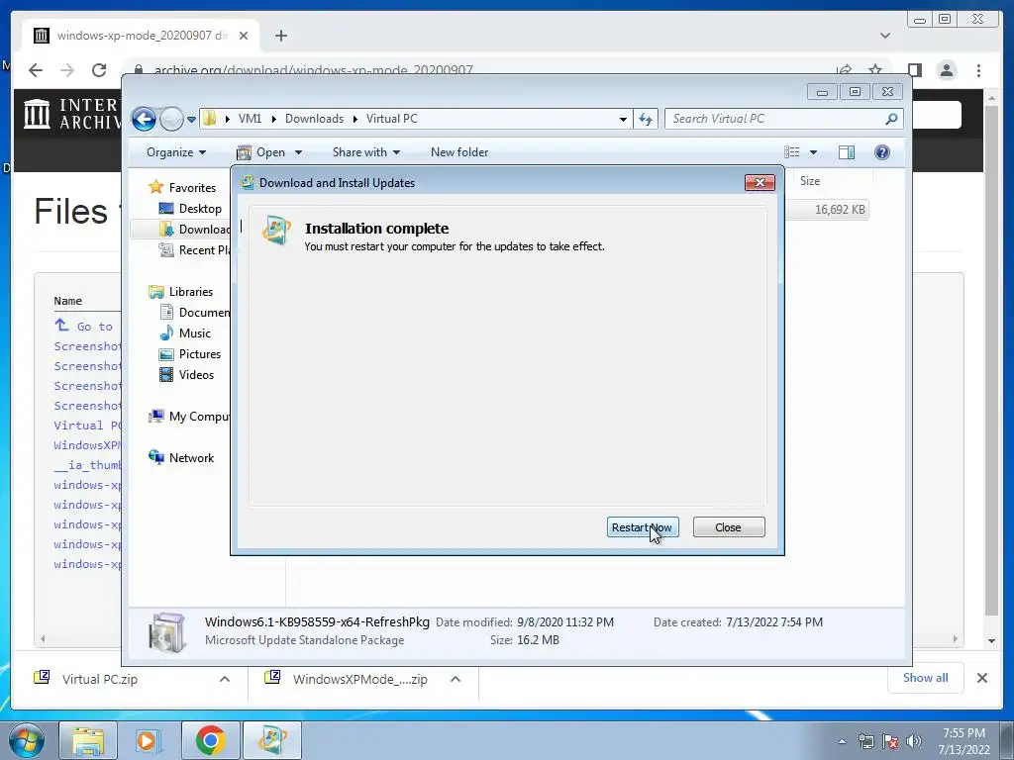Click the 16,692 KB size cell
1014x760 pixels.
(840, 210)
